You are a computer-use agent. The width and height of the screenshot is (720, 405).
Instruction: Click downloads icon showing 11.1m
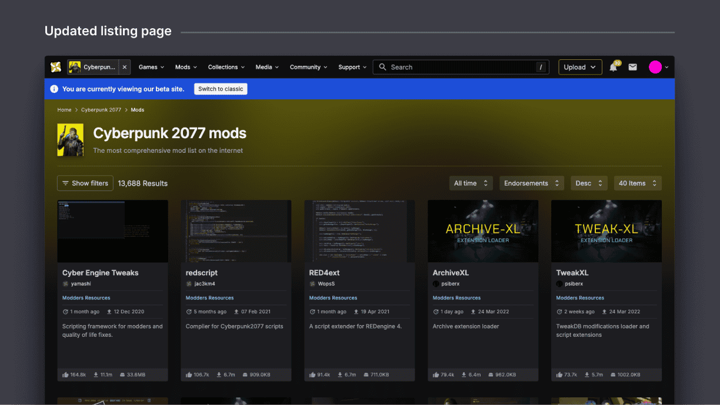(96, 374)
